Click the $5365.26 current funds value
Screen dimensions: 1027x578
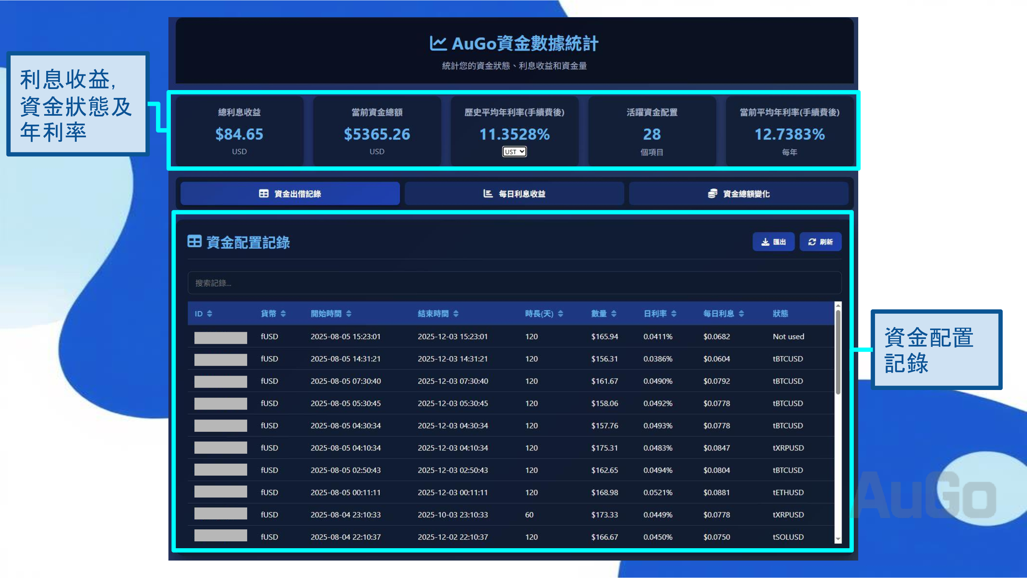tap(377, 135)
